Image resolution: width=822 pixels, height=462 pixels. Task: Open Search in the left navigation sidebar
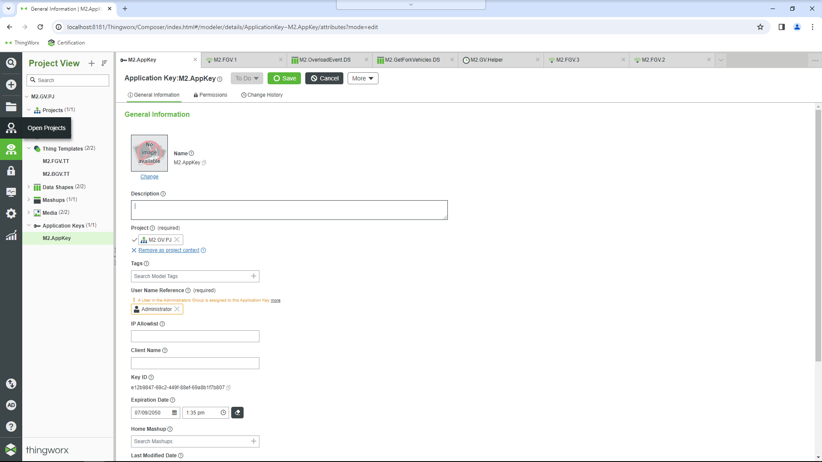click(11, 62)
